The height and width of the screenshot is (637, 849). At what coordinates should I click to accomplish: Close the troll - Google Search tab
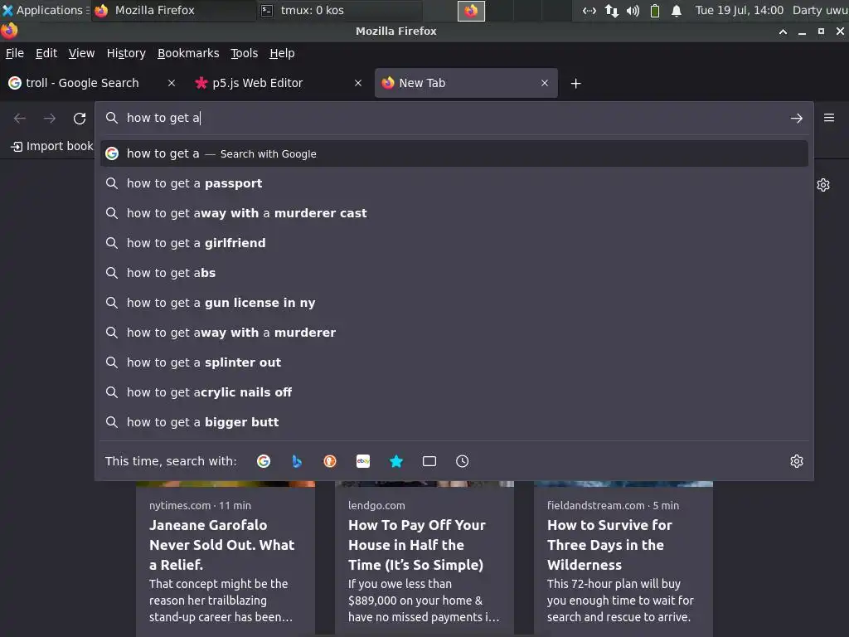172,83
